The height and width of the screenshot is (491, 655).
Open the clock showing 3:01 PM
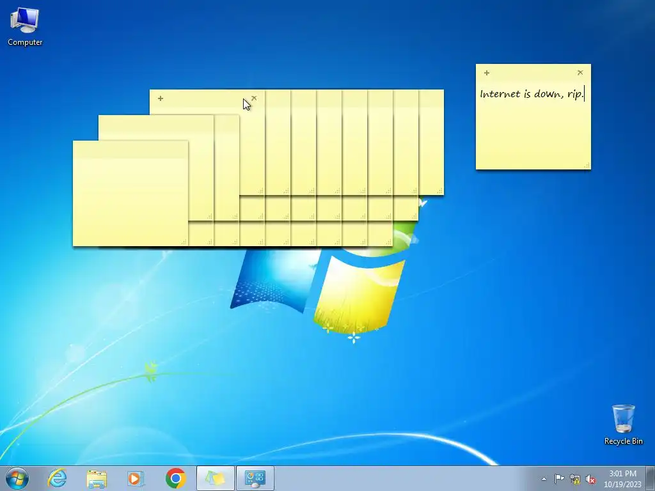(622, 479)
